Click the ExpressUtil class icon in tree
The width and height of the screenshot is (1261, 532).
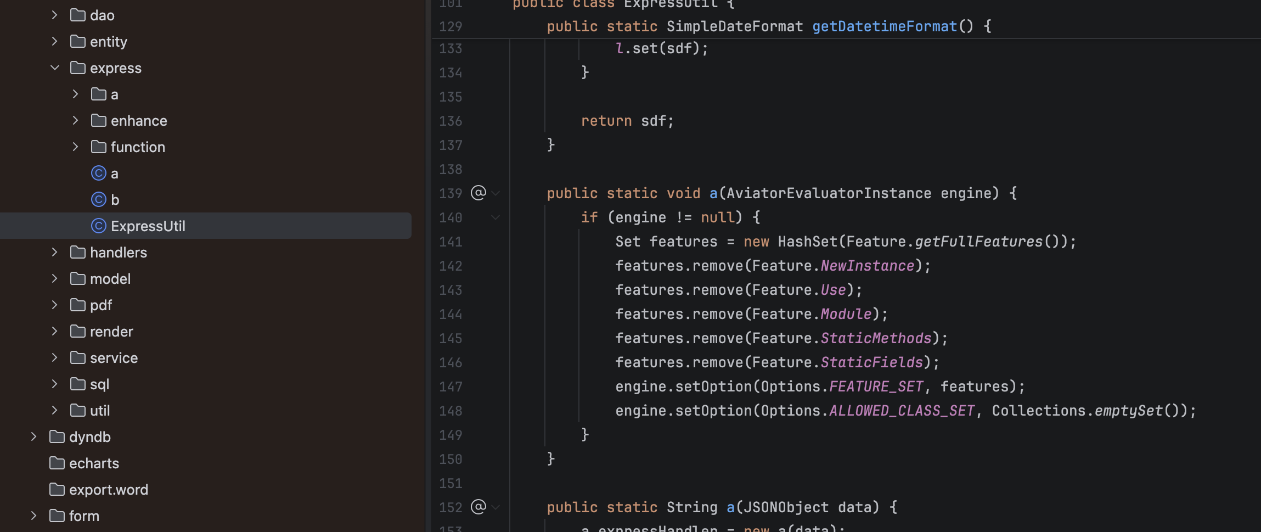point(98,226)
